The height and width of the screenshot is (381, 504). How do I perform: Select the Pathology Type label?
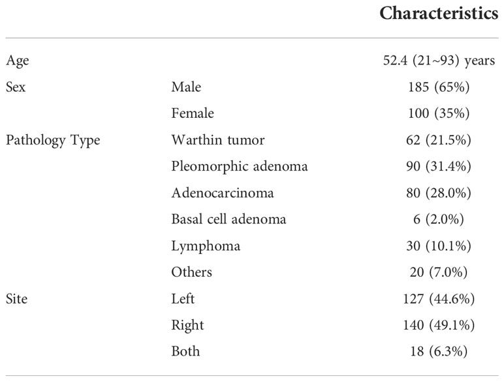[x=53, y=141]
